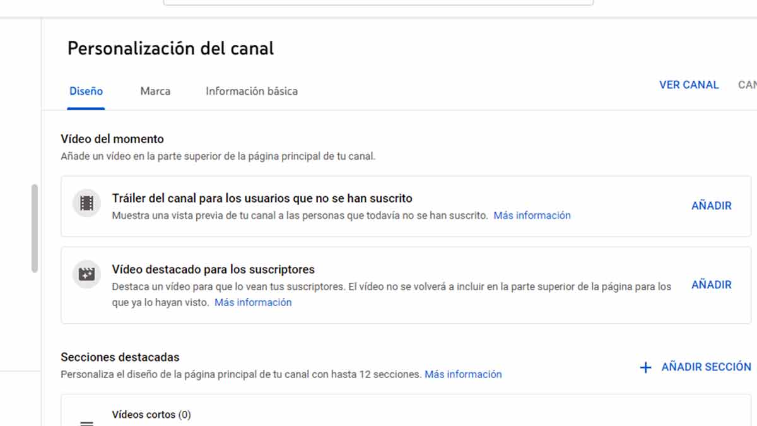This screenshot has width=757, height=426.
Task: Click the AÑADIR SECCIÓN text label
Action: pyautogui.click(x=706, y=367)
